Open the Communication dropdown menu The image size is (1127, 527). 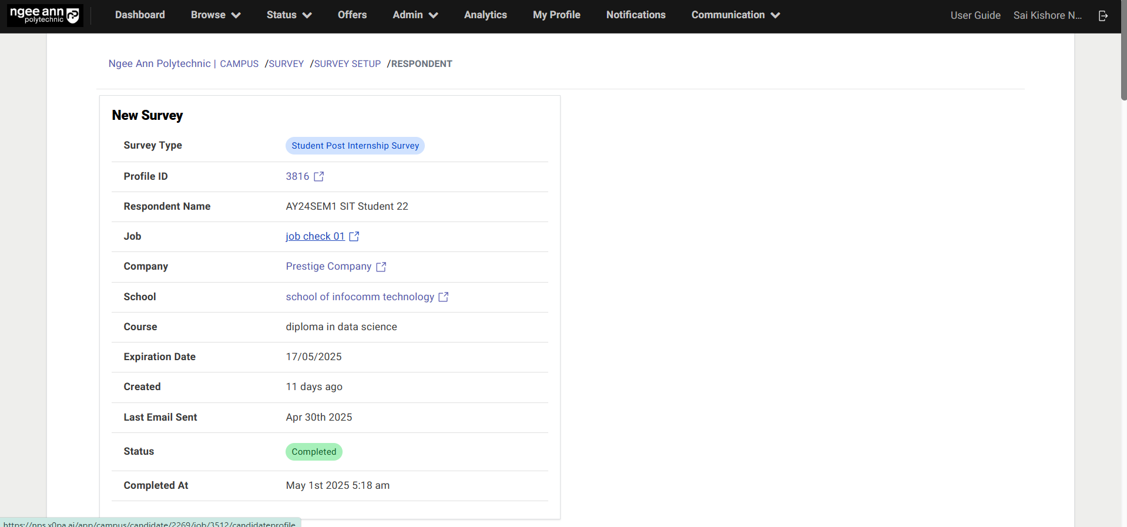735,15
